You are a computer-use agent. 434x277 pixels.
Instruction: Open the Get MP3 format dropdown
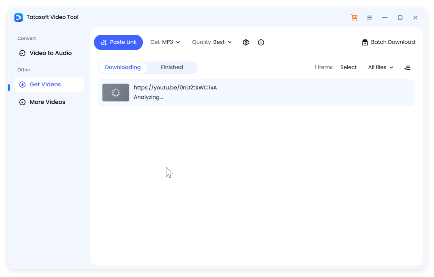click(x=165, y=42)
